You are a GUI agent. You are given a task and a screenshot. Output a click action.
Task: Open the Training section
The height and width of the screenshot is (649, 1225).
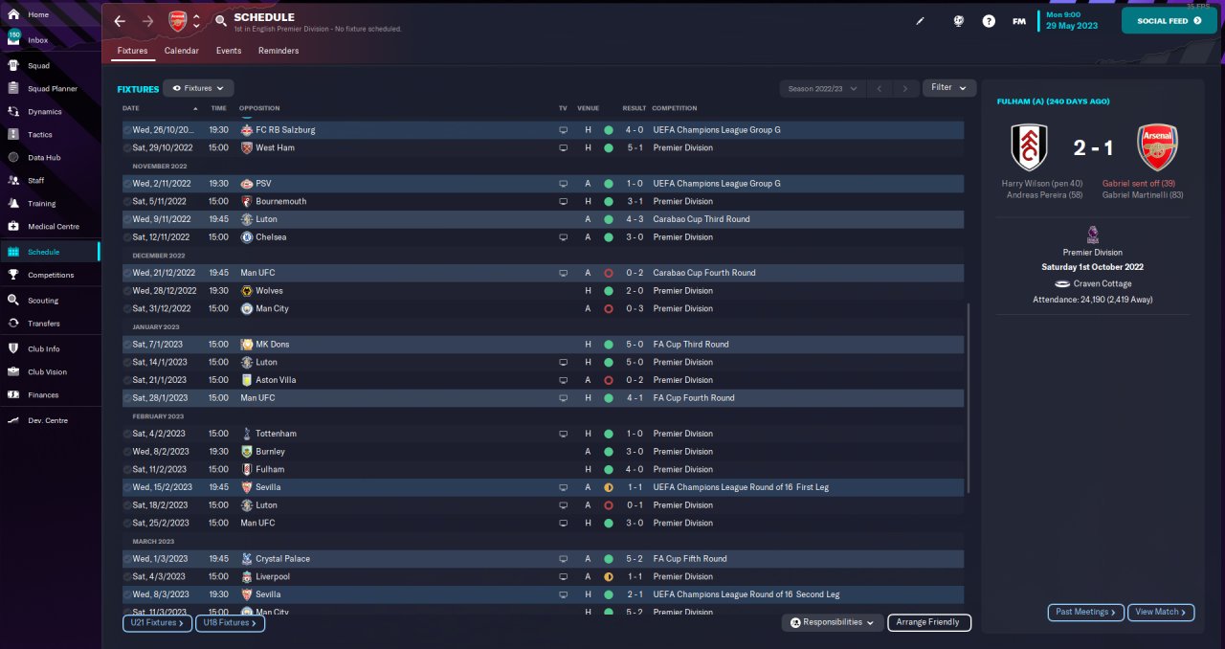41,204
